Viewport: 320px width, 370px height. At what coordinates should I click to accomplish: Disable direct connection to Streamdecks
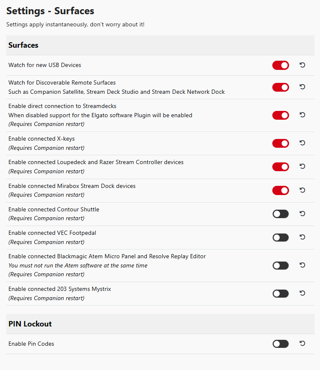click(x=281, y=116)
